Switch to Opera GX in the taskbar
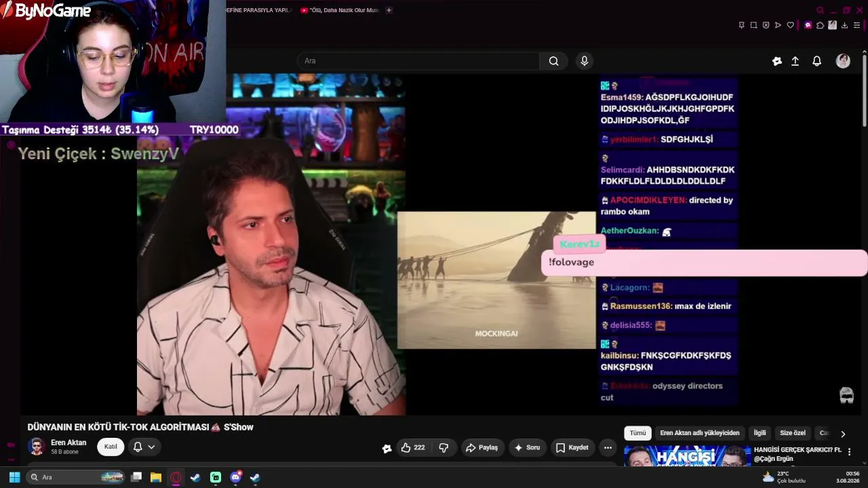Image resolution: width=868 pixels, height=488 pixels. (176, 477)
